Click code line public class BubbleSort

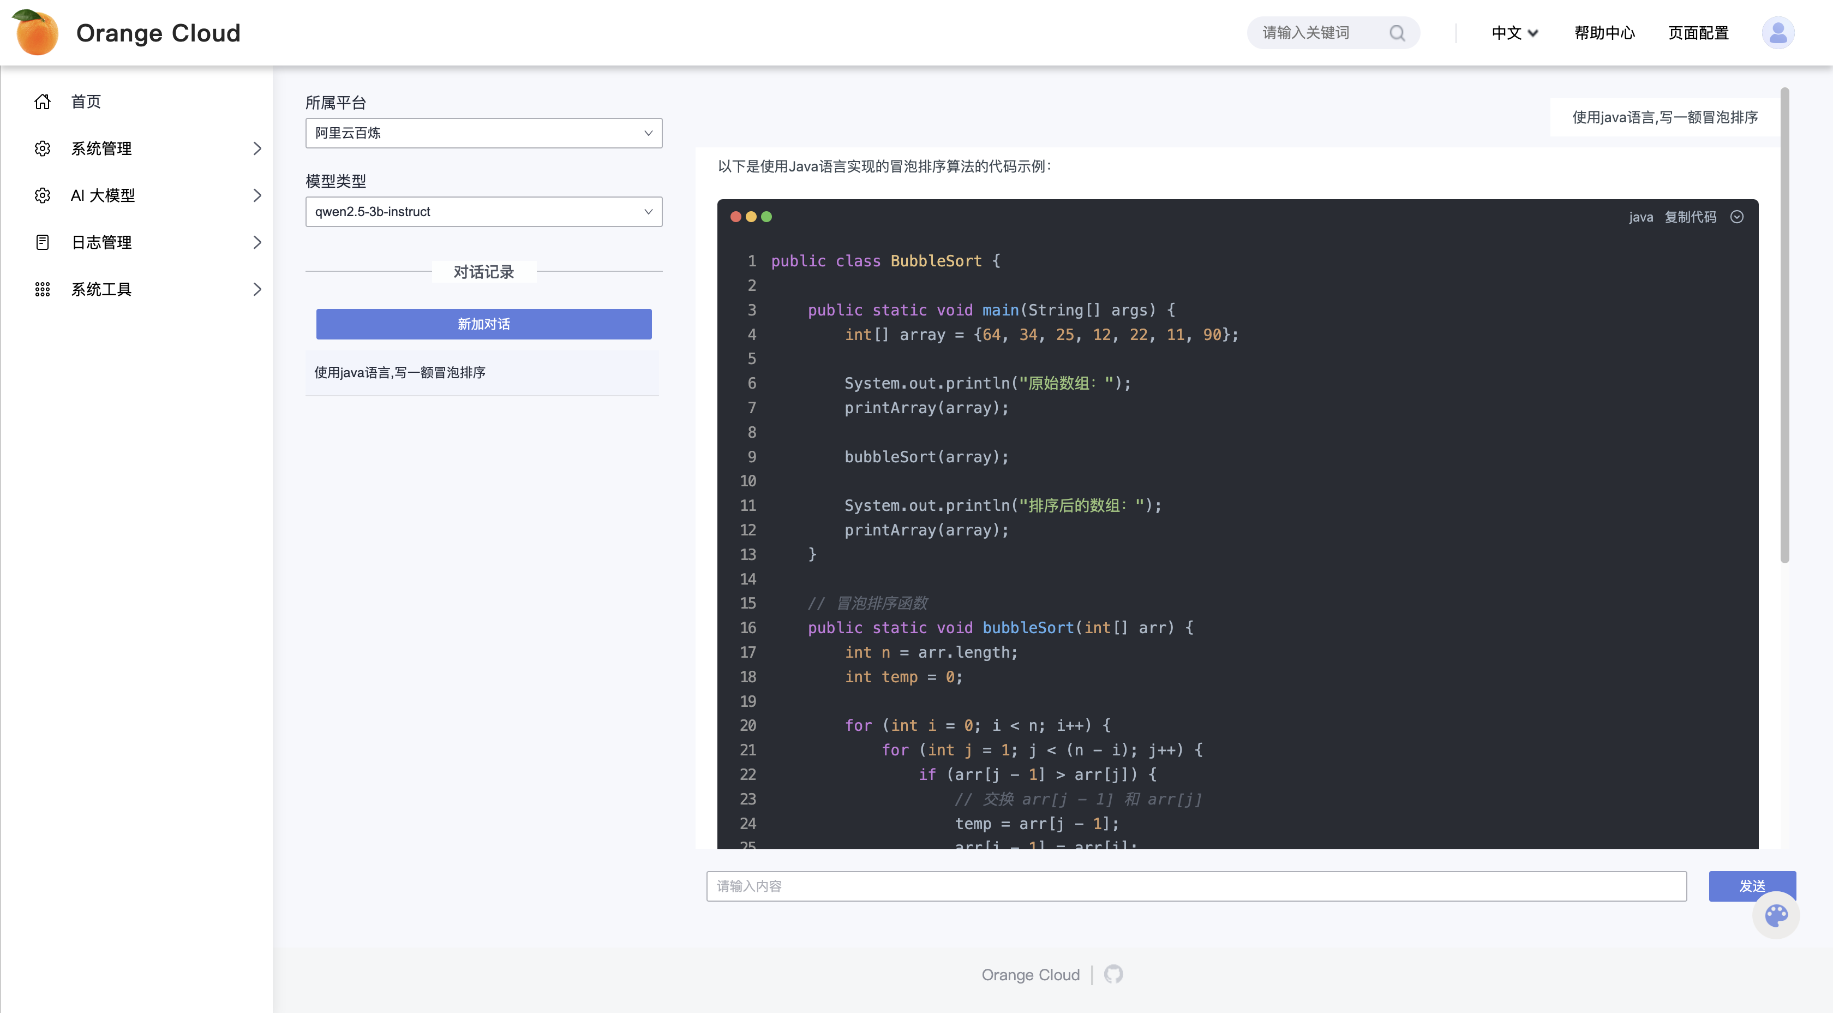point(885,260)
